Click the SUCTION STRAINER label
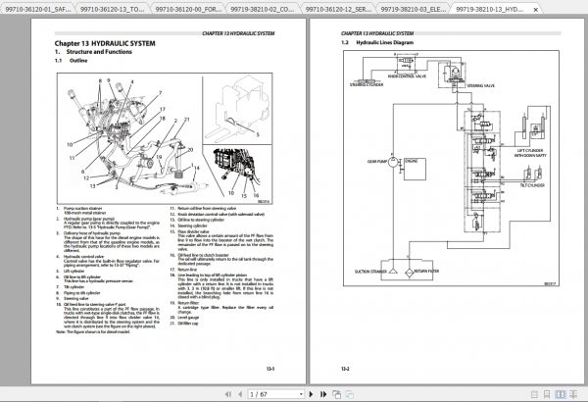The width and height of the screenshot is (588, 402). click(x=370, y=272)
